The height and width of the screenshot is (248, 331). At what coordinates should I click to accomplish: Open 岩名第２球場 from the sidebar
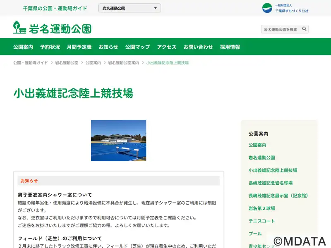[261, 208]
